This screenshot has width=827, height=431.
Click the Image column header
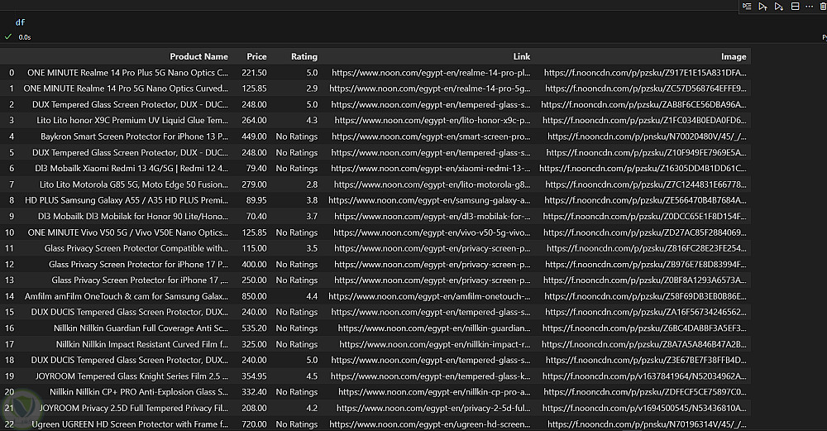(x=734, y=56)
